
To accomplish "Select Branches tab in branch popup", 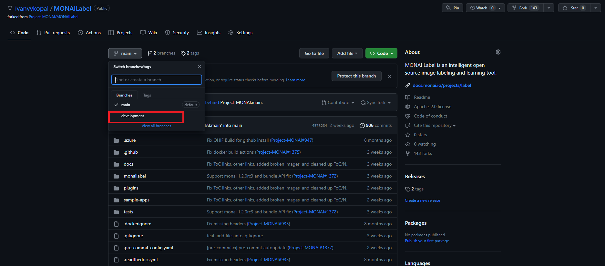I will pyautogui.click(x=124, y=95).
